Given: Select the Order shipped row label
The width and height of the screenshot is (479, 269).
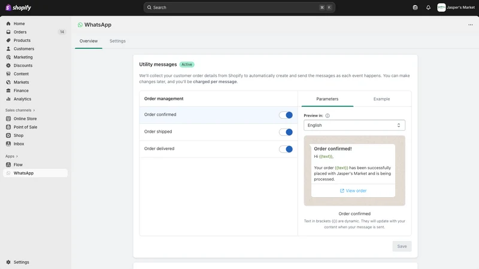Looking at the screenshot, I should (x=158, y=132).
